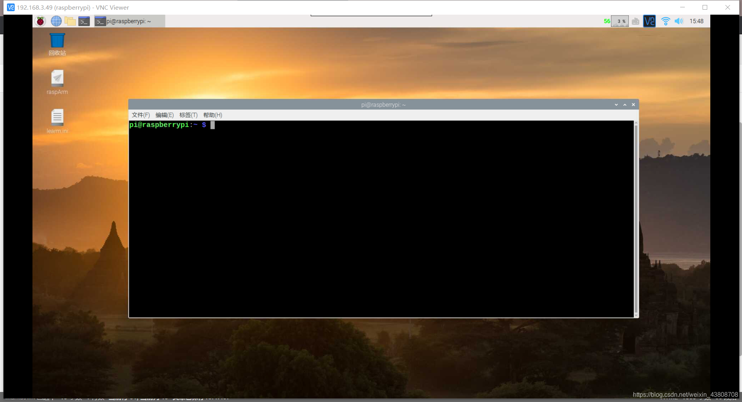Click the 15:48 panel clock
Image resolution: width=742 pixels, height=402 pixels.
point(696,21)
